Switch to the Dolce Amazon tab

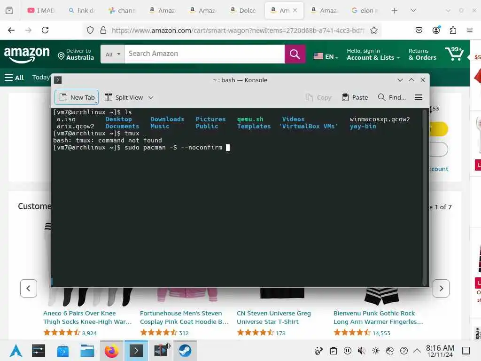pyautogui.click(x=243, y=10)
